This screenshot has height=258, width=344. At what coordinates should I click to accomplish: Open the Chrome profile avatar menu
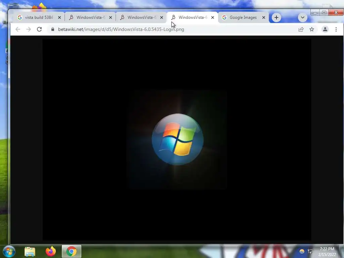[325, 29]
